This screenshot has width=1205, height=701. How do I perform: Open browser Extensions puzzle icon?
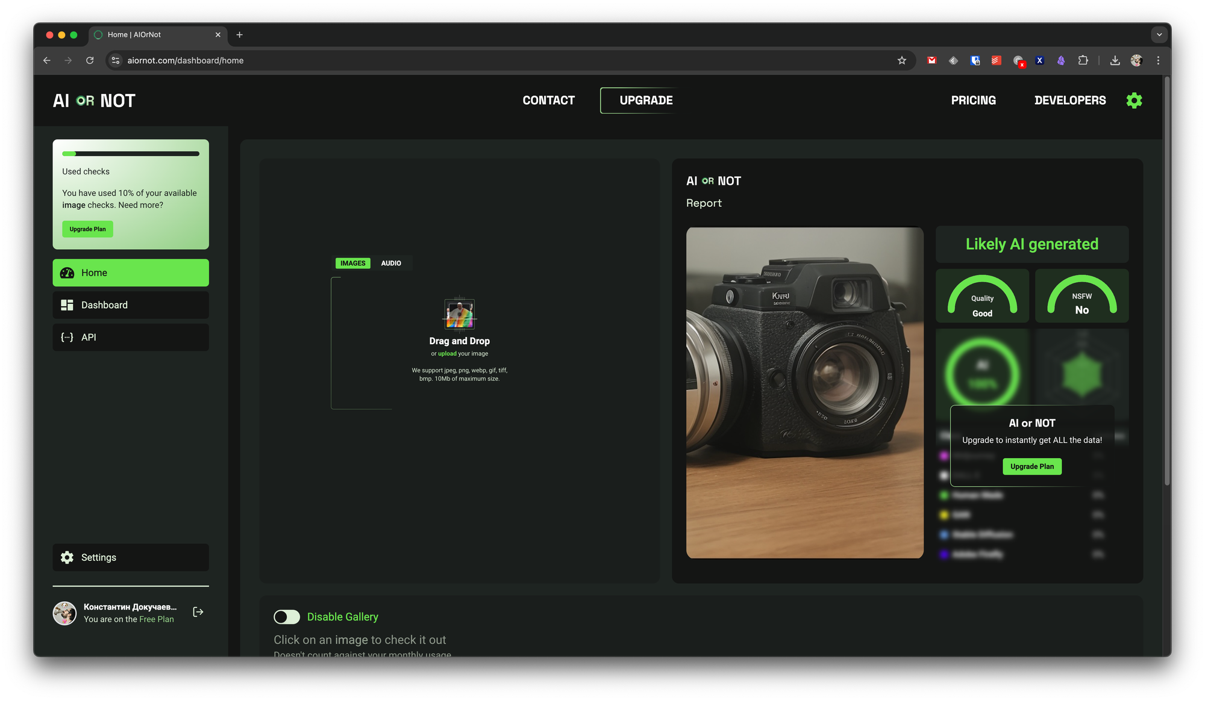(1083, 60)
